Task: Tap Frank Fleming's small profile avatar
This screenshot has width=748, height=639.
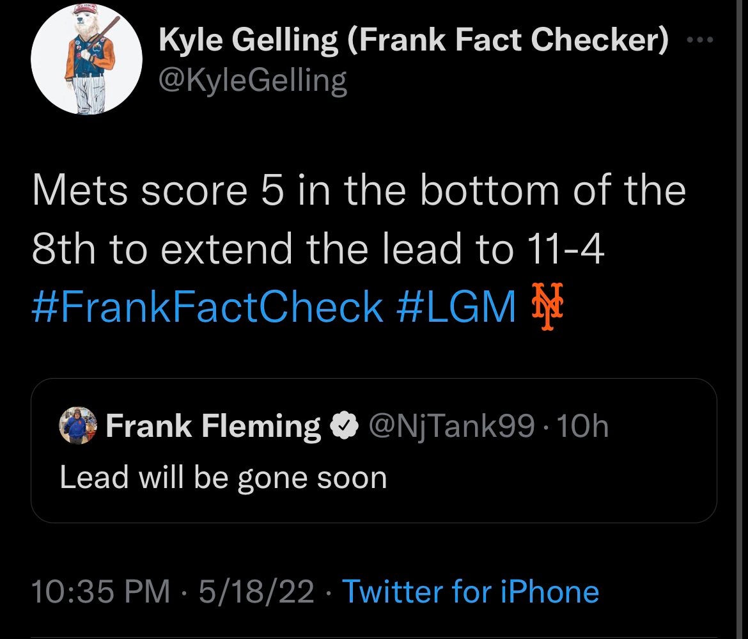Action: tap(78, 425)
